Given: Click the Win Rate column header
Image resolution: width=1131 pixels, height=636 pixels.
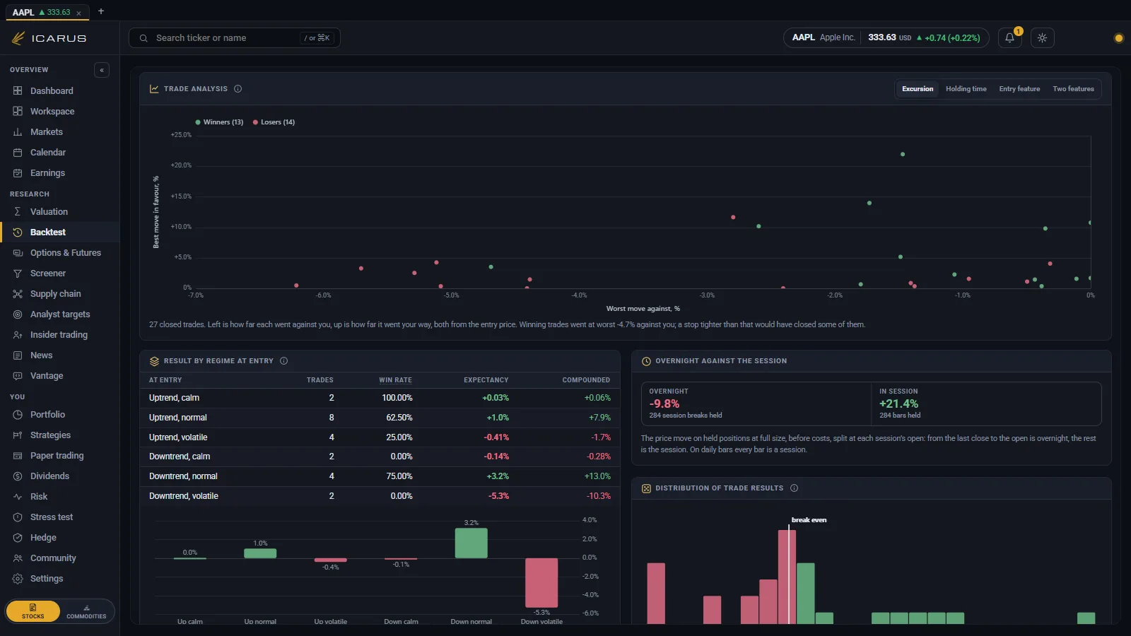Looking at the screenshot, I should click(x=395, y=380).
